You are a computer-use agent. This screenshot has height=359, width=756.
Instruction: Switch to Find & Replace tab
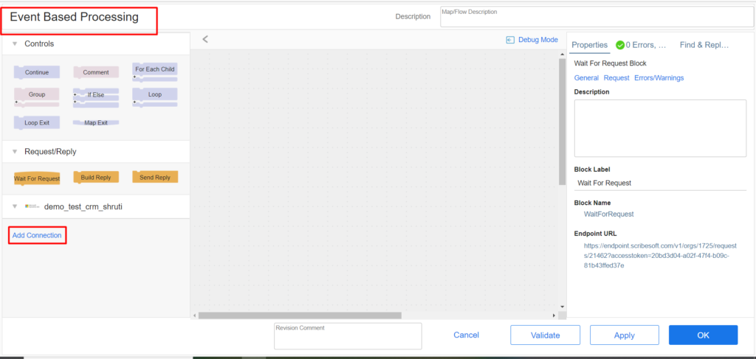point(704,45)
